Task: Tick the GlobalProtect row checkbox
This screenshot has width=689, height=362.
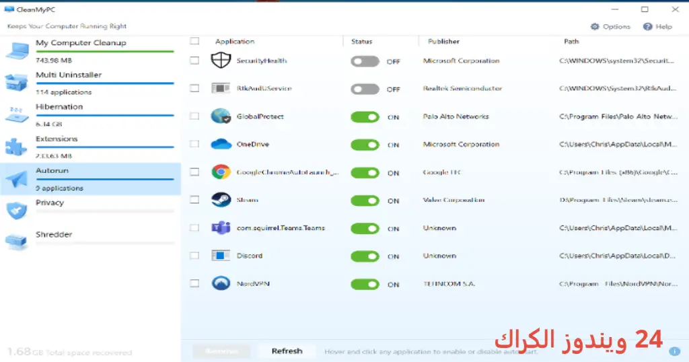Action: [x=194, y=116]
